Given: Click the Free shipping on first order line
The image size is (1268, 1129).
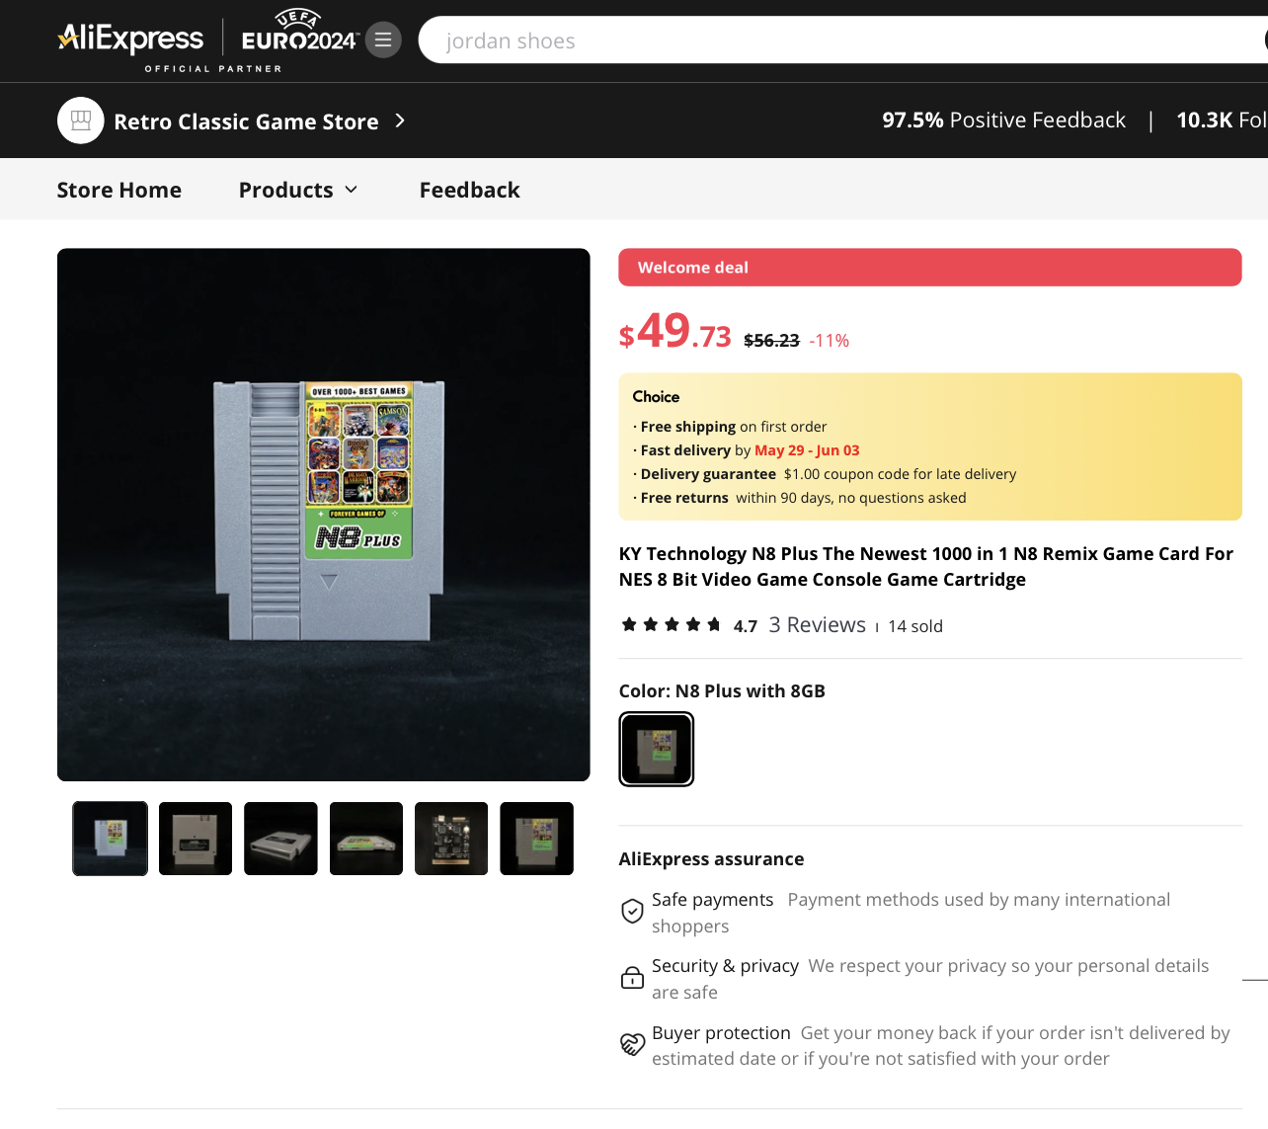Looking at the screenshot, I should (x=730, y=427).
